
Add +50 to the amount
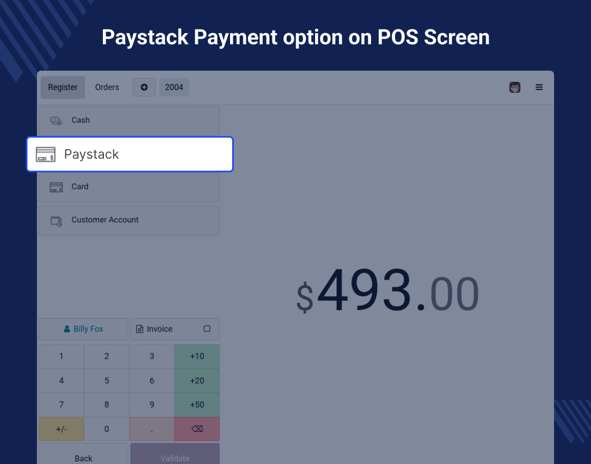(x=197, y=405)
